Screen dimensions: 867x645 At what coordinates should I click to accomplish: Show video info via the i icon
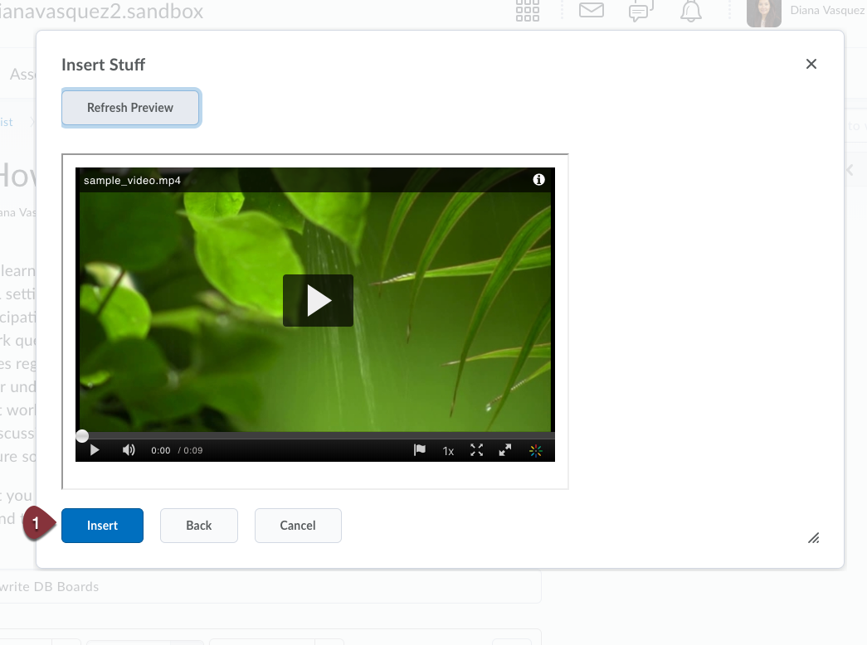538,179
